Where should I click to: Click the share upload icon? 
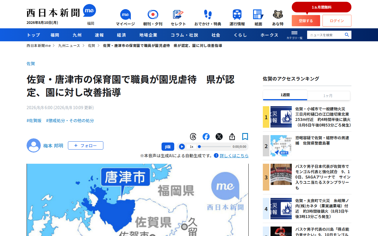click(232, 137)
